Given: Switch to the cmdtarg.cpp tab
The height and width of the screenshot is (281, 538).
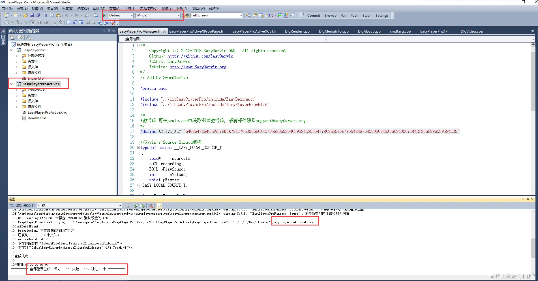Looking at the screenshot, I should coord(400,31).
